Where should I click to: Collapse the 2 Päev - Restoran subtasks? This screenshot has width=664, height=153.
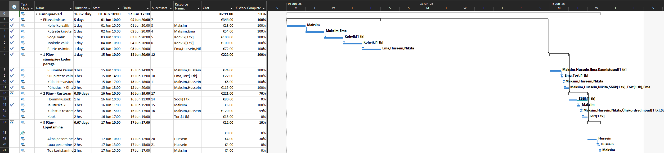coord(41,94)
